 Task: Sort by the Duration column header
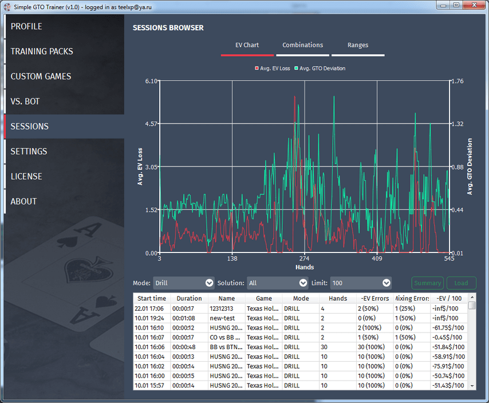[190, 298]
